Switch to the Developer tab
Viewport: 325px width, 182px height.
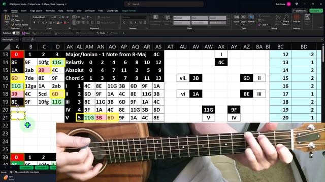tap(90, 11)
